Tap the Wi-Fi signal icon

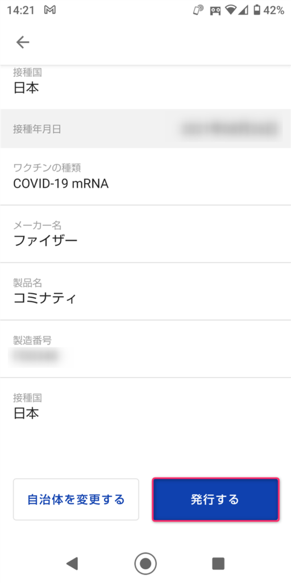tap(231, 10)
